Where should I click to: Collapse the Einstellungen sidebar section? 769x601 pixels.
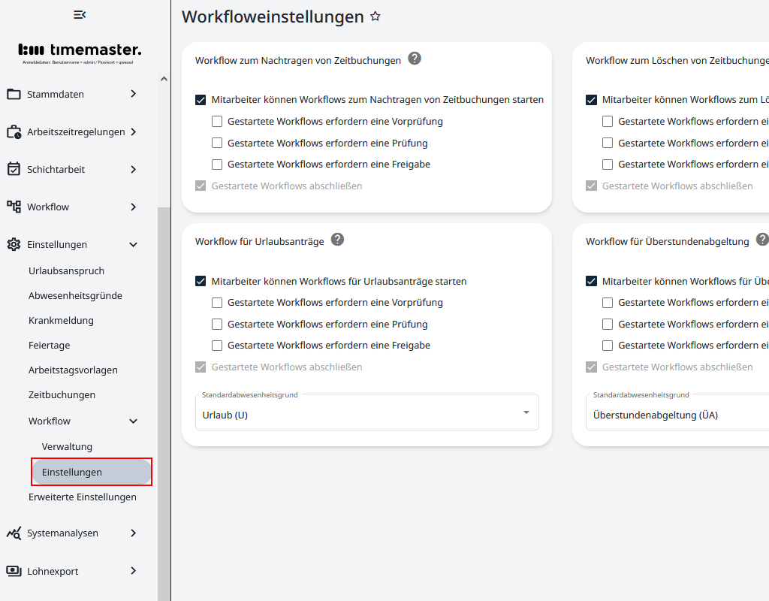tap(133, 244)
